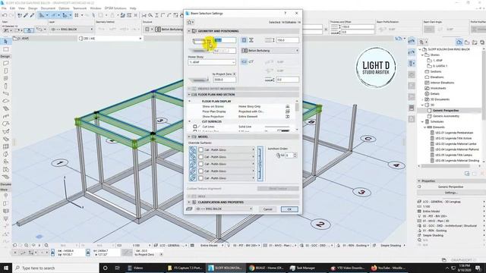Select the I-profile beam cross-section icon
The image size is (486, 273).
(251, 40)
